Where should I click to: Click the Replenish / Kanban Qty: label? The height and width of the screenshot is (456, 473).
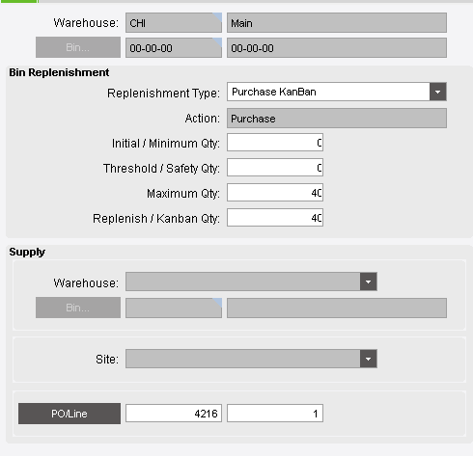click(x=156, y=219)
